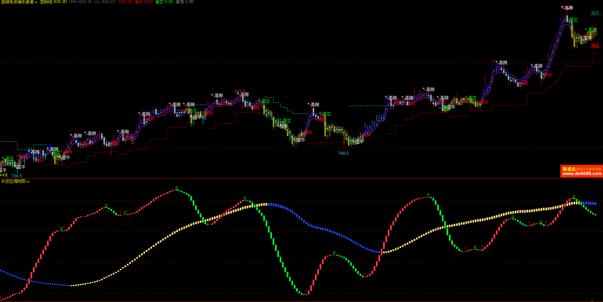The width and height of the screenshot is (603, 302).
Task: Click the 振荡 1.00 header value
Action: point(185,2)
